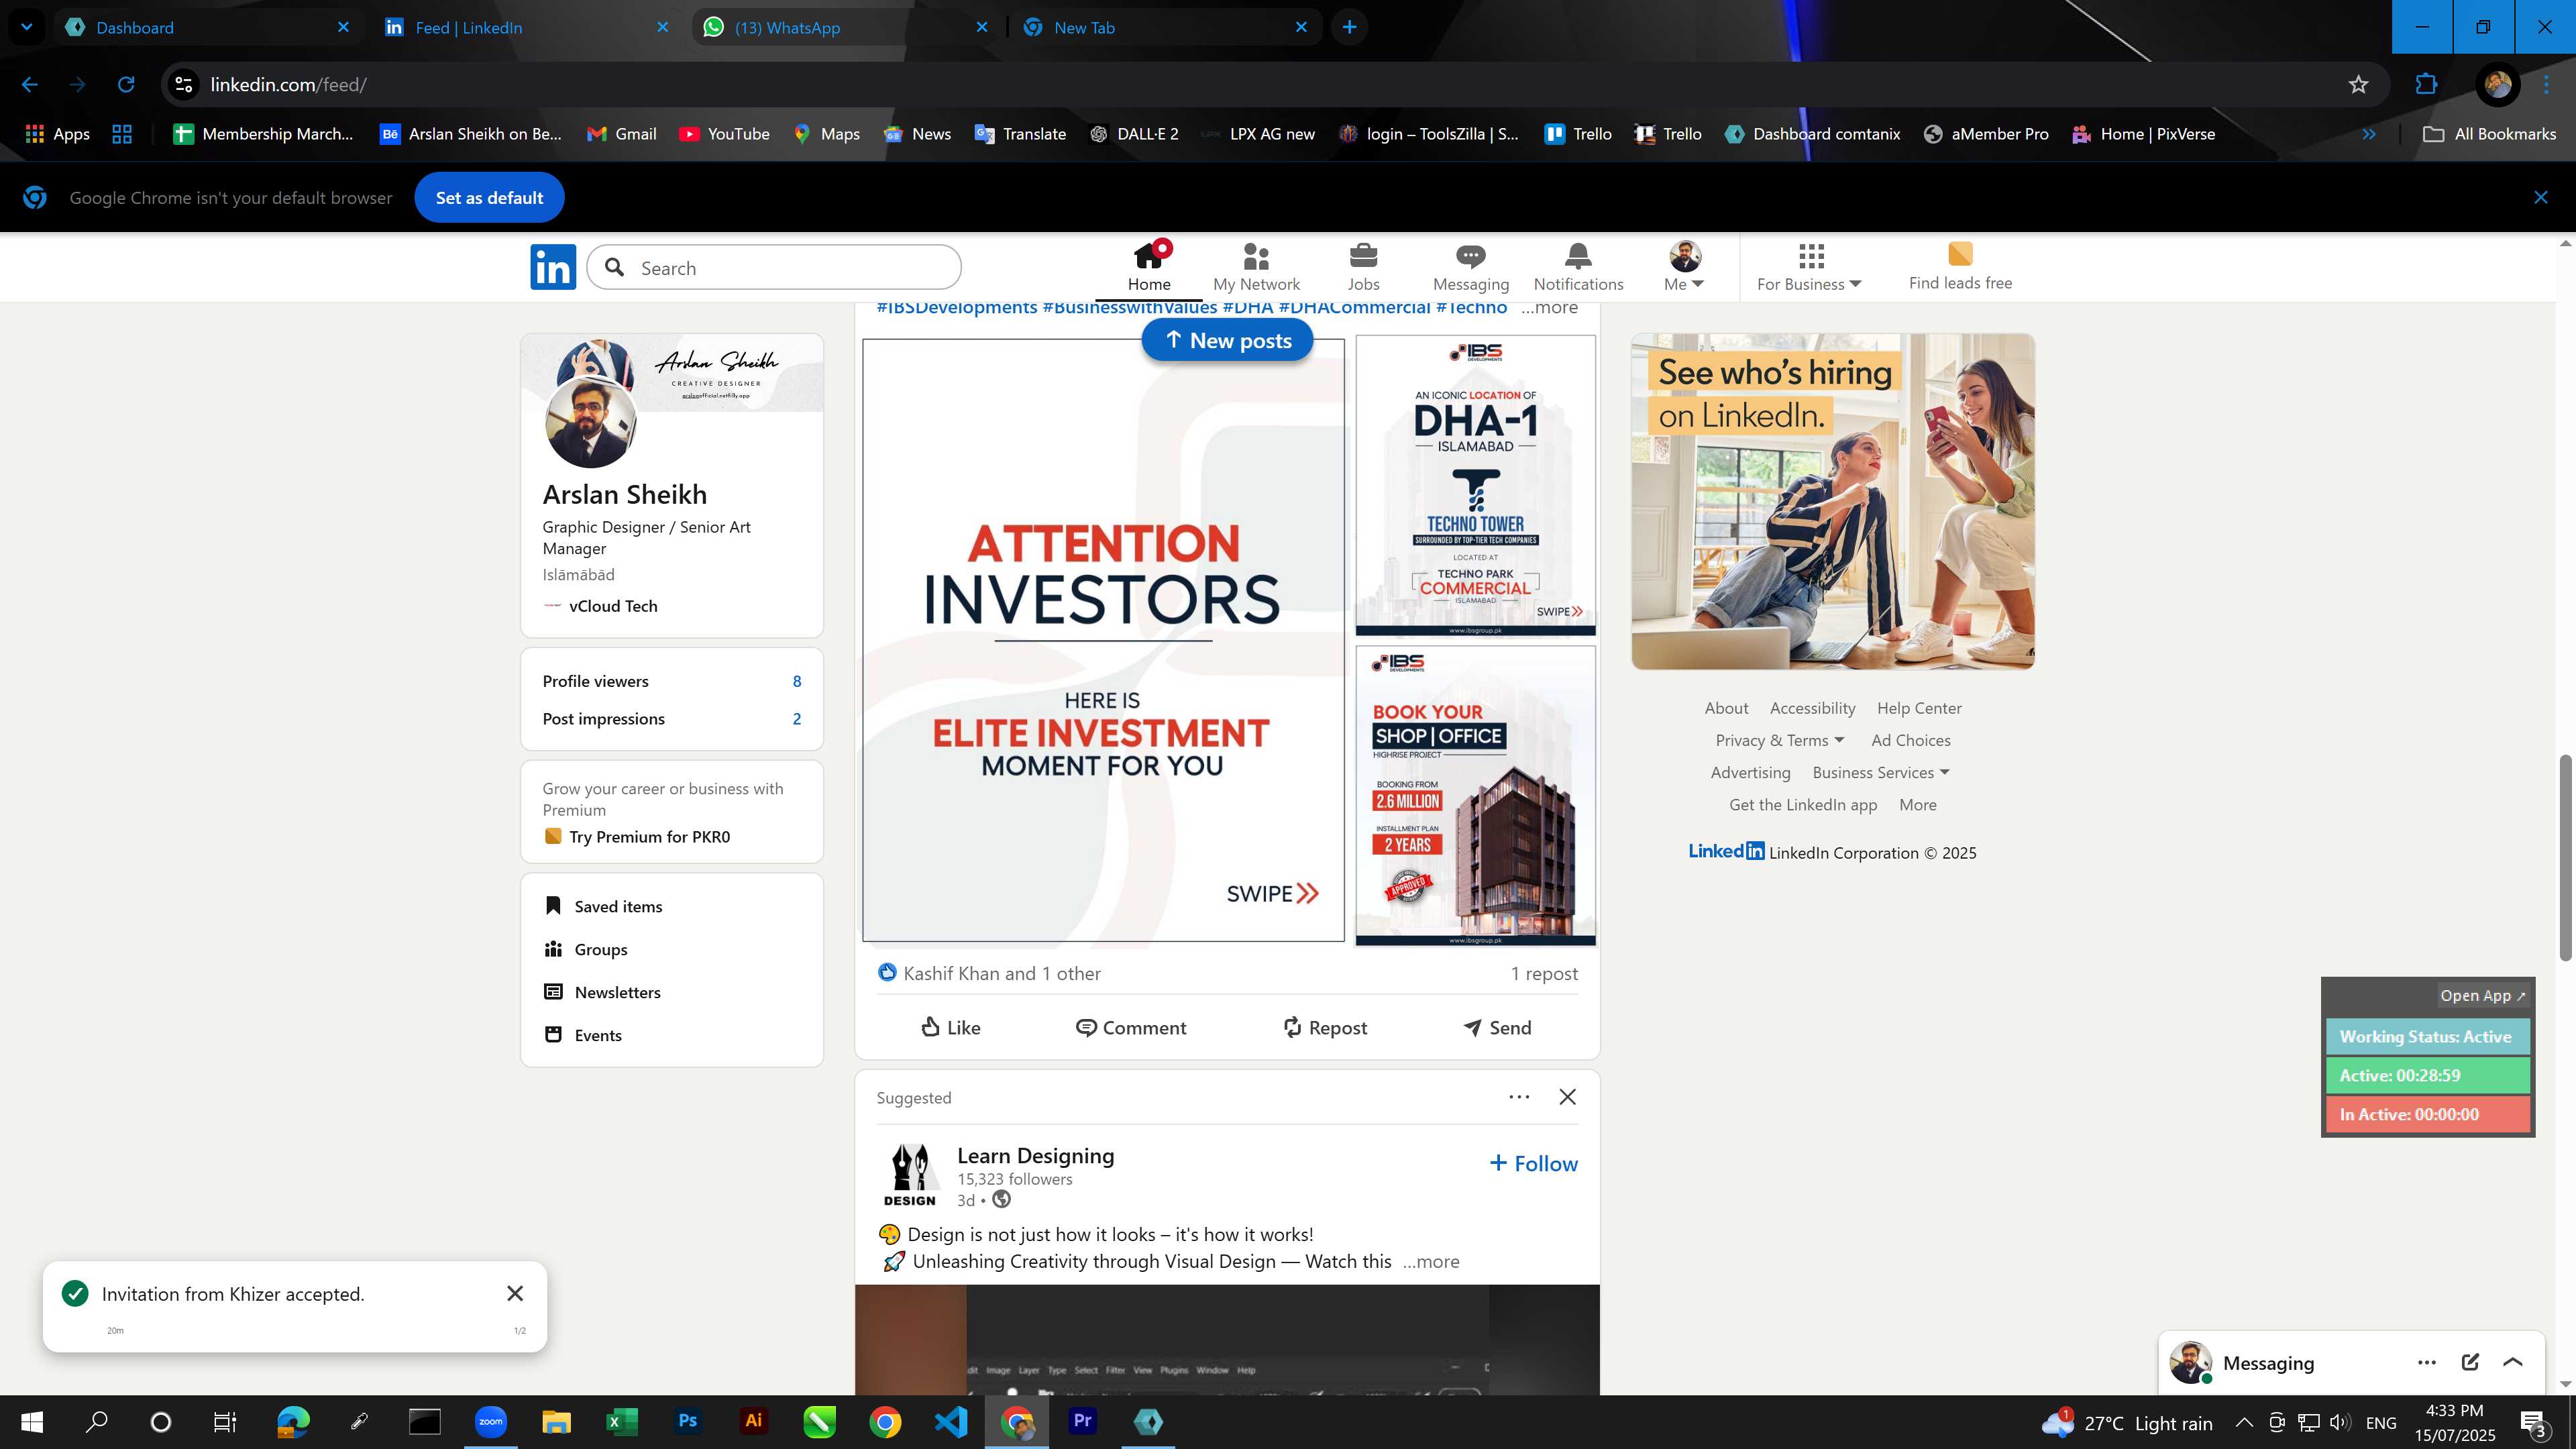Click Open App in time tracker widget
Screen dimensions: 2576x1449
2482,995
